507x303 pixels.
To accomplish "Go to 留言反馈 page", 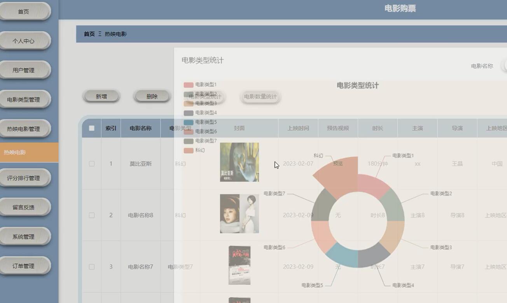I will coord(24,207).
